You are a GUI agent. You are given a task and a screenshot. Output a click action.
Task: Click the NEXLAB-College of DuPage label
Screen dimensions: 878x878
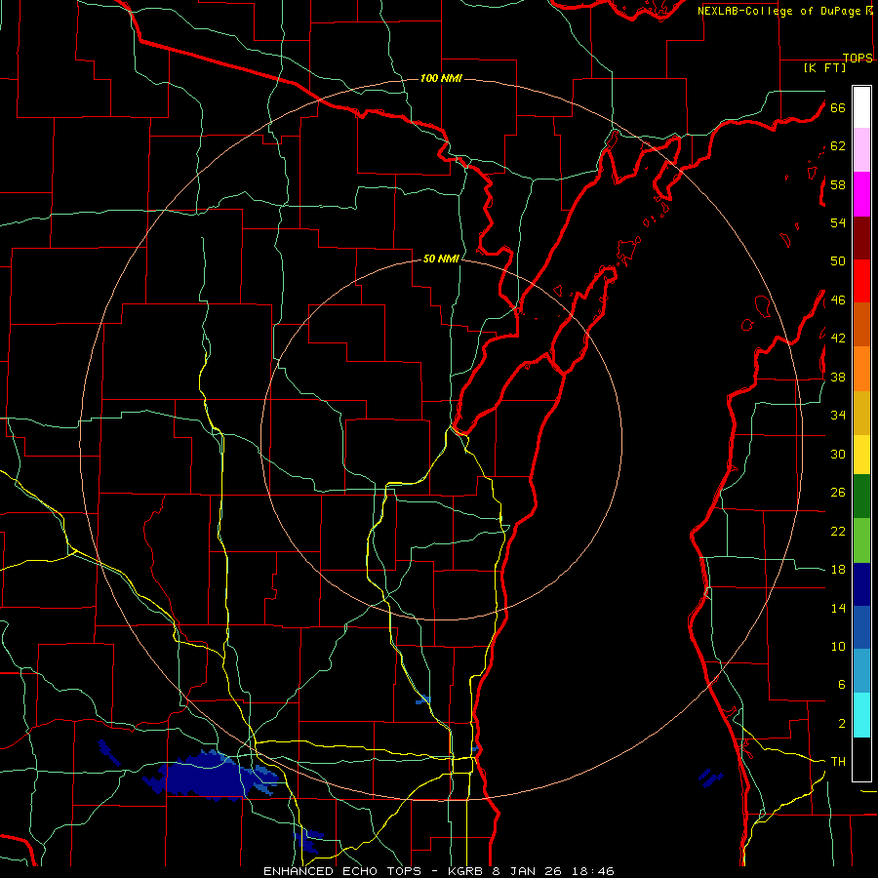point(778,11)
